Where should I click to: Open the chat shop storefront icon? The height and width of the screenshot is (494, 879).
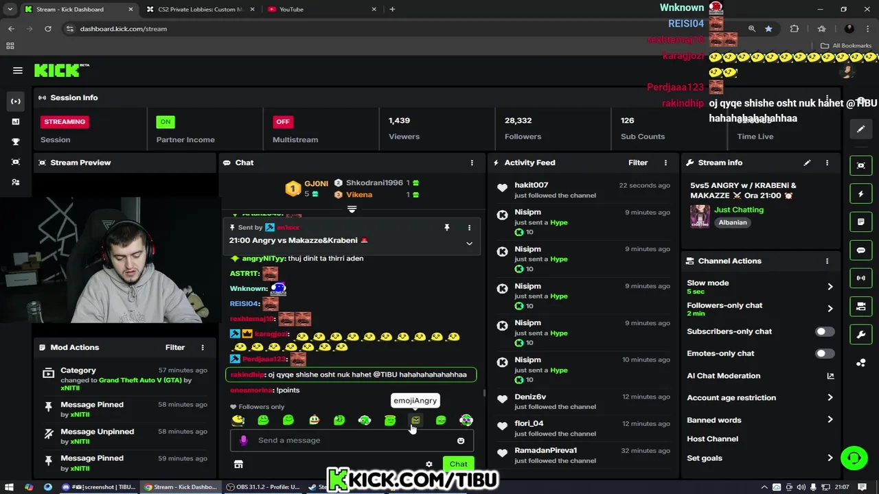click(x=238, y=464)
